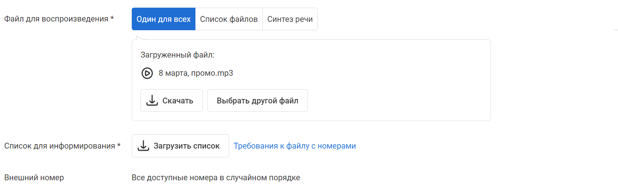
Task: Click the Внешний номер label
Action: pos(34,178)
